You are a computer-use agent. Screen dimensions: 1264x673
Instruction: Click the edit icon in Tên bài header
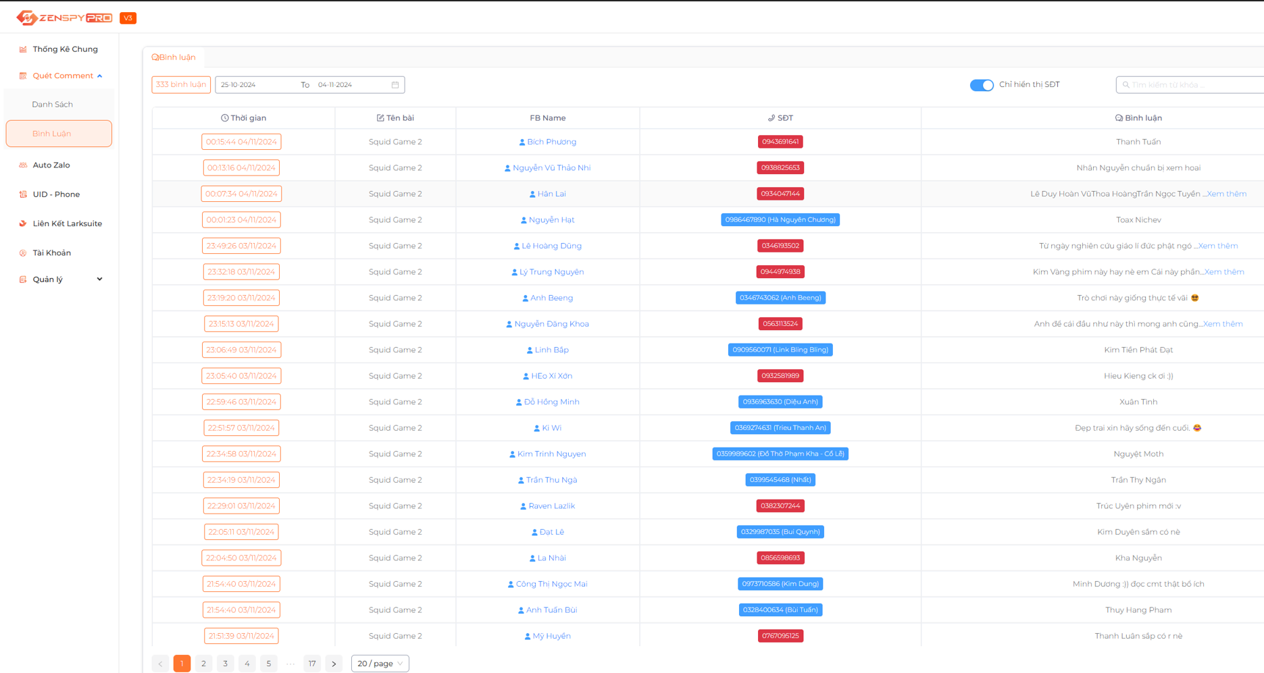(380, 118)
